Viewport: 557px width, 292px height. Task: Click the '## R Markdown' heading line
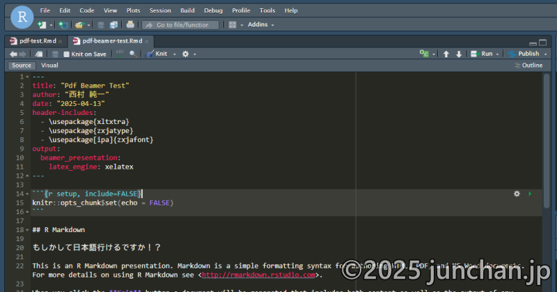58,230
